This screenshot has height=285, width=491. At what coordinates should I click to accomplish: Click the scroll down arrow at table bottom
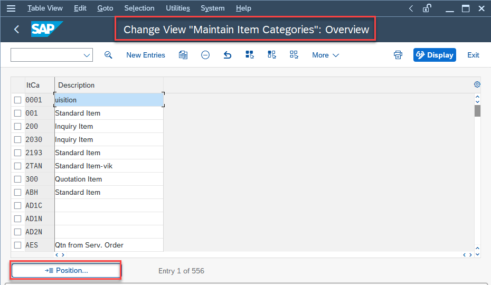(477, 254)
